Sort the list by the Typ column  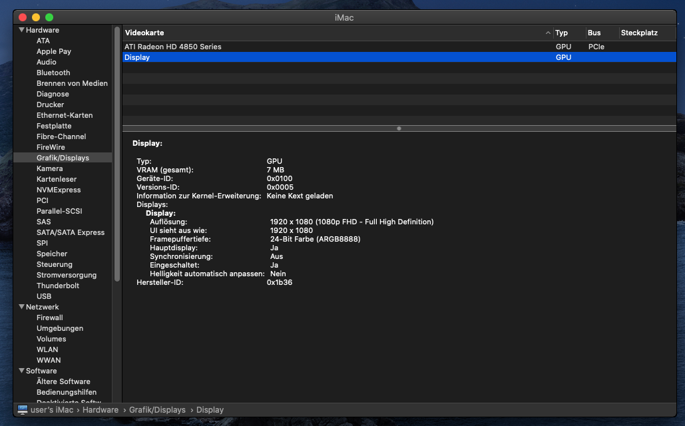click(x=563, y=33)
